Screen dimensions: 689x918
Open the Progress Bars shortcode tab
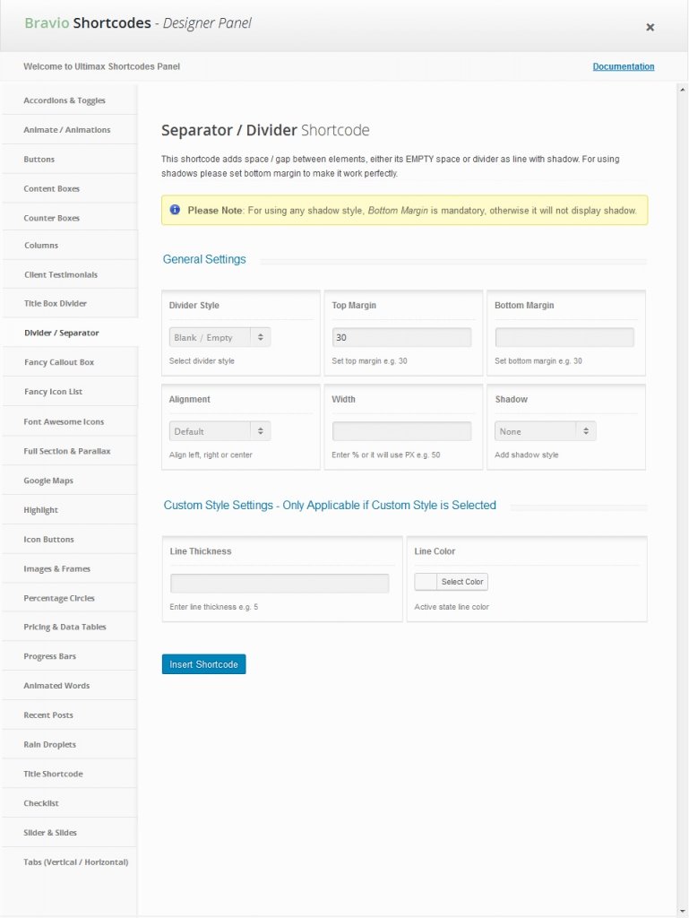pyautogui.click(x=49, y=656)
